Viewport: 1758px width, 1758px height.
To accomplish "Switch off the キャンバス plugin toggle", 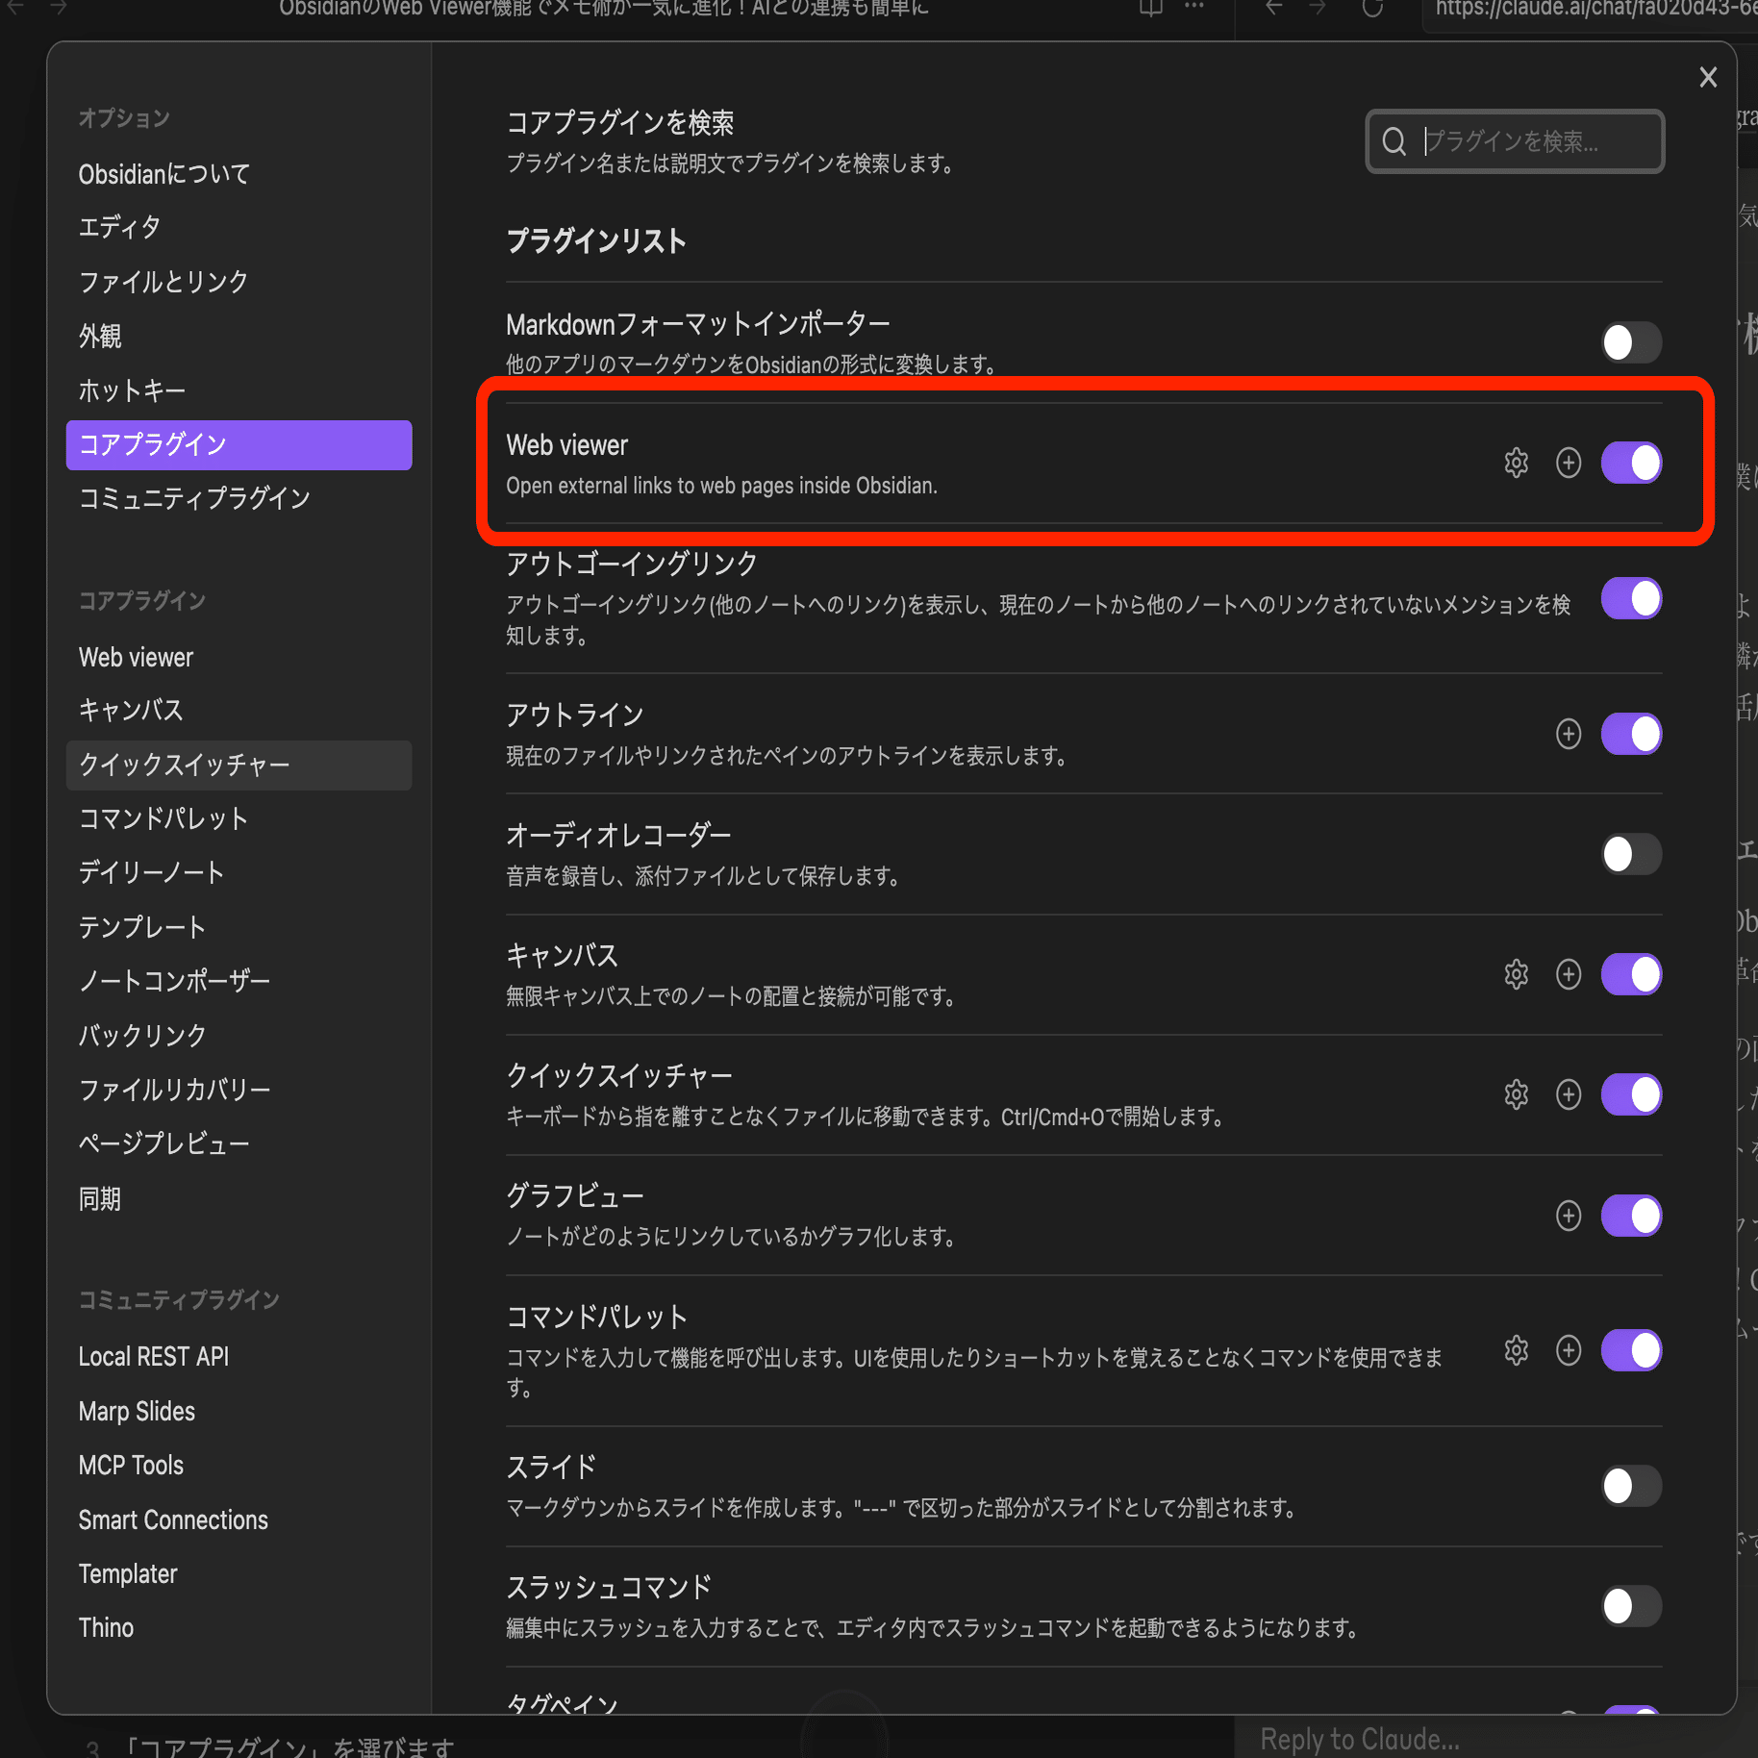I will [1631, 974].
